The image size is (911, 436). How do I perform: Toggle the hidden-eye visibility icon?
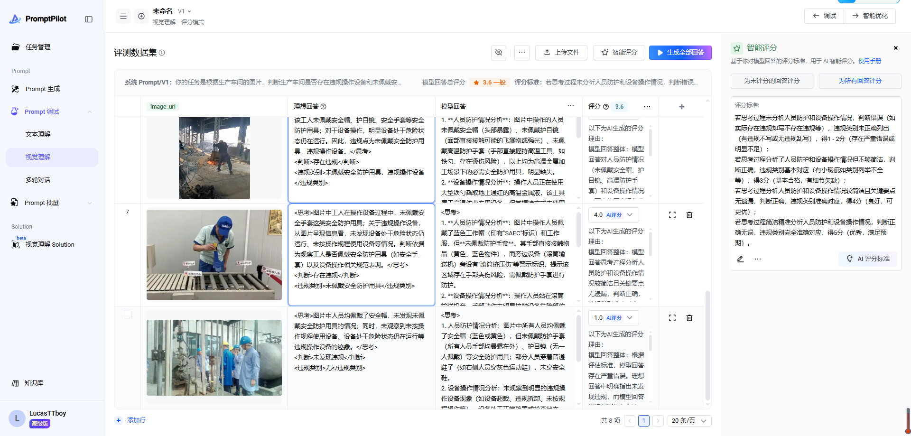pyautogui.click(x=499, y=52)
